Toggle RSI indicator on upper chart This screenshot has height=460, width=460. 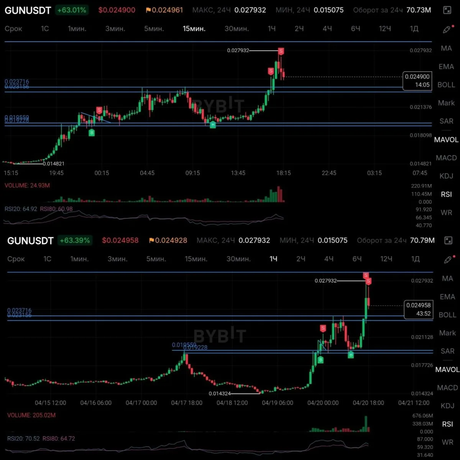[x=446, y=194]
